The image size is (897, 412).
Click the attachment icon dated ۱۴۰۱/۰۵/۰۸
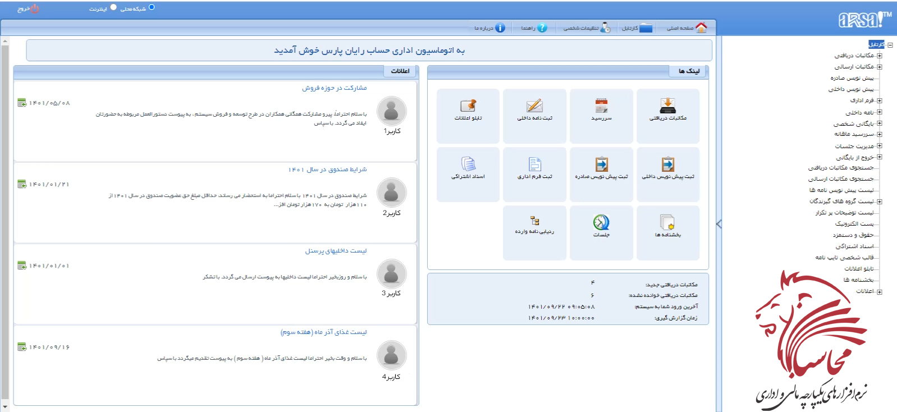pyautogui.click(x=22, y=103)
